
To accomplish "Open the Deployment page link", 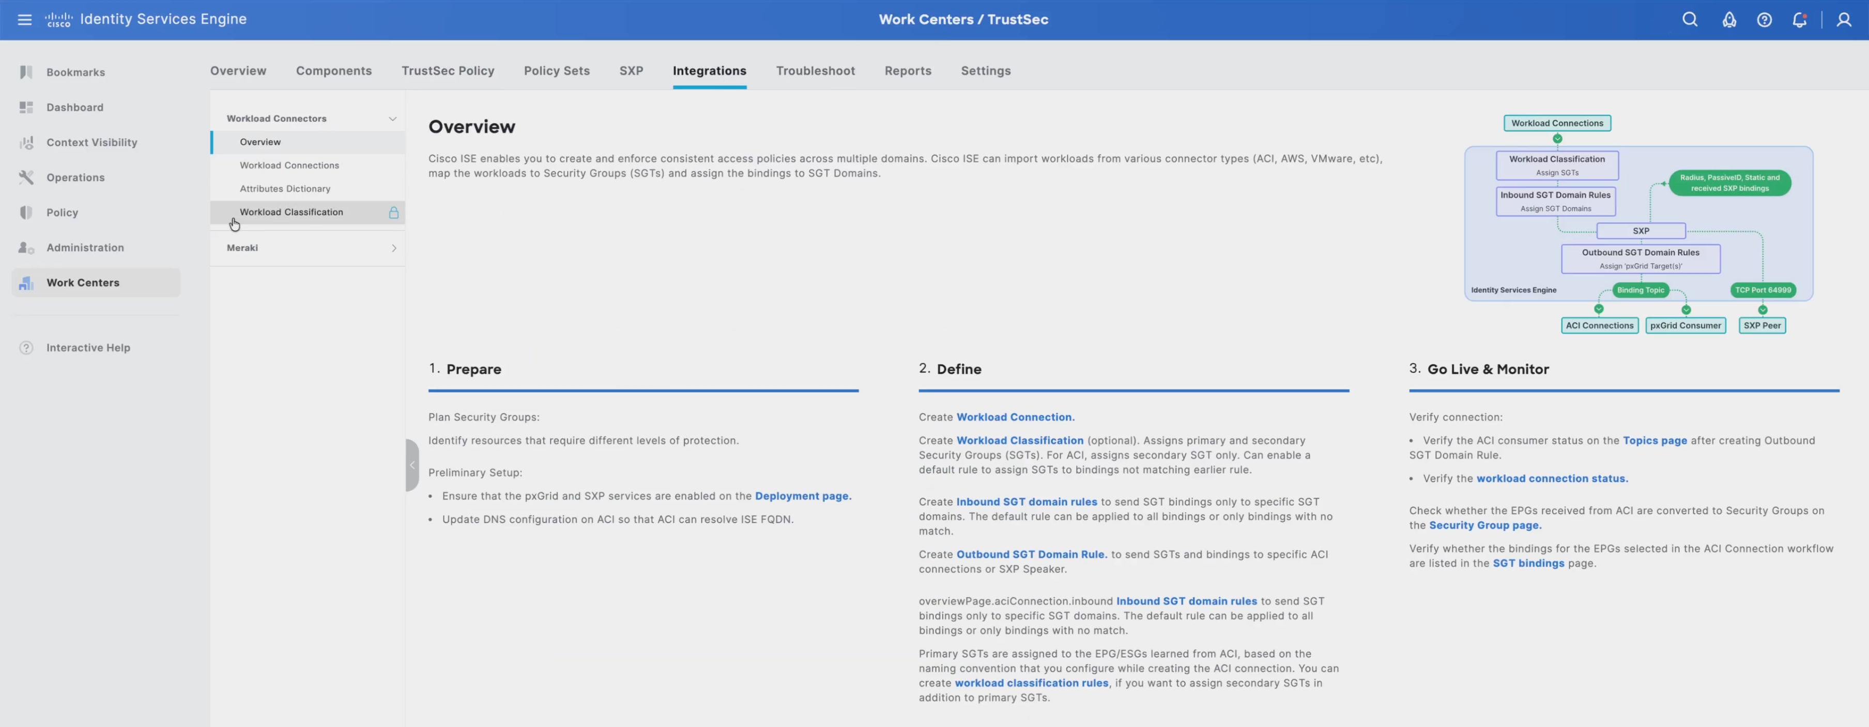I will tap(803, 496).
